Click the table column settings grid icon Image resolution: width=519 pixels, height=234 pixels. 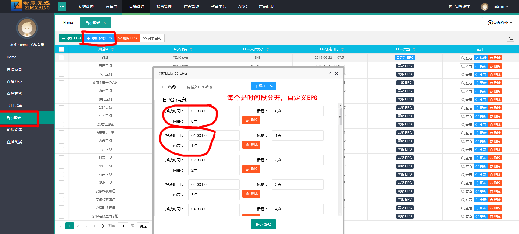511,38
